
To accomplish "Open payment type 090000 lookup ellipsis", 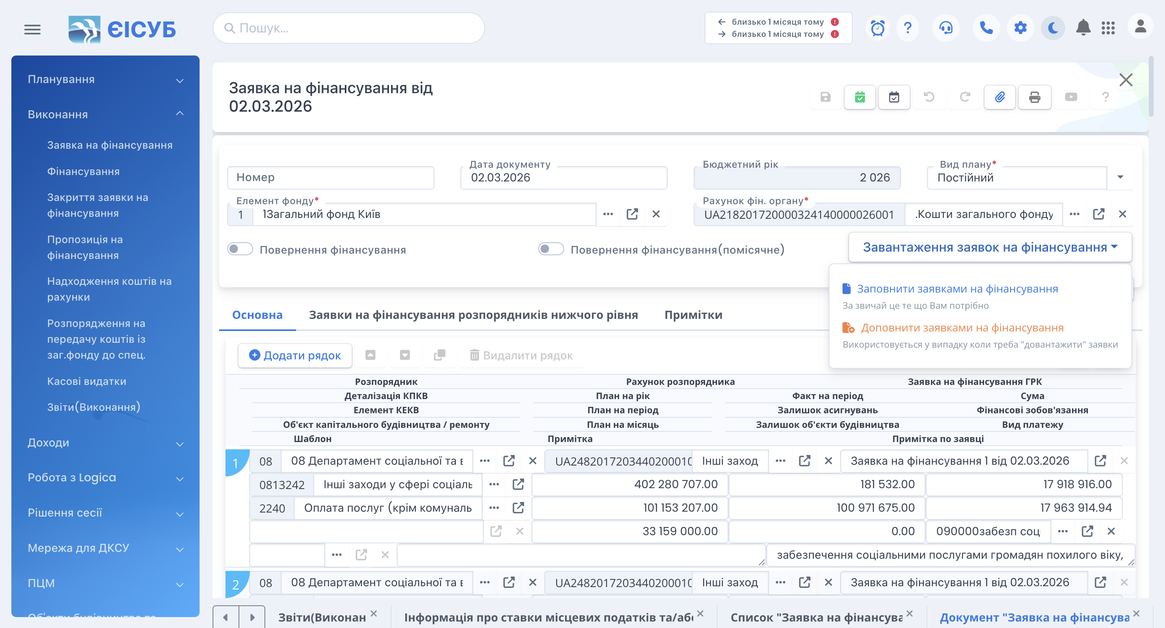I will click(1063, 531).
